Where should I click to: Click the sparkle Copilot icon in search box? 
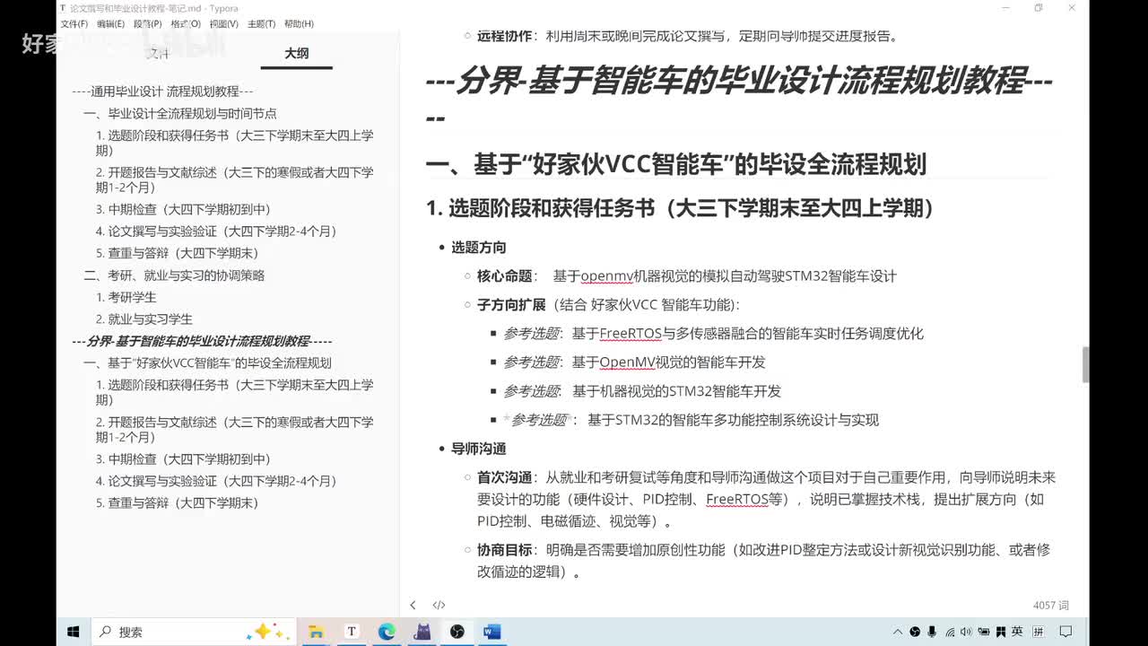pyautogui.click(x=269, y=632)
